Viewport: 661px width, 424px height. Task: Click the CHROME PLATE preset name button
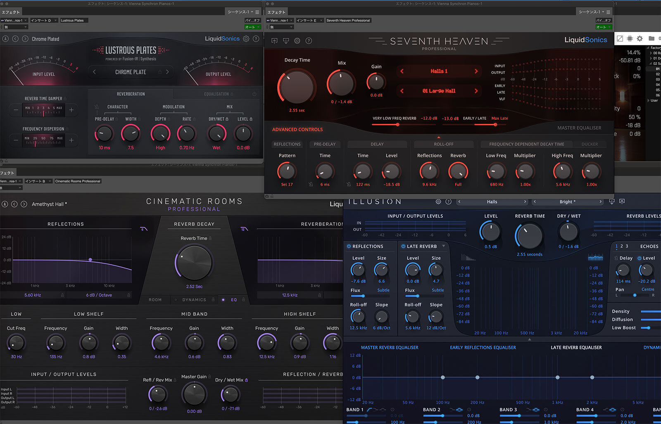click(x=131, y=72)
